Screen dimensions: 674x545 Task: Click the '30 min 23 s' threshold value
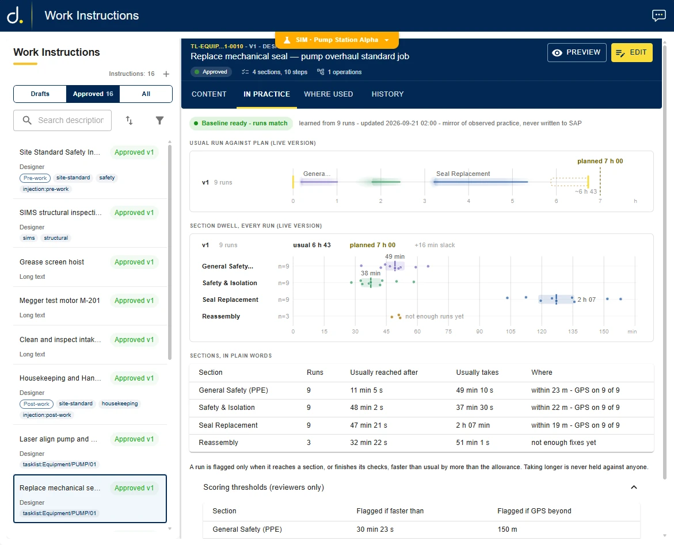coord(375,529)
